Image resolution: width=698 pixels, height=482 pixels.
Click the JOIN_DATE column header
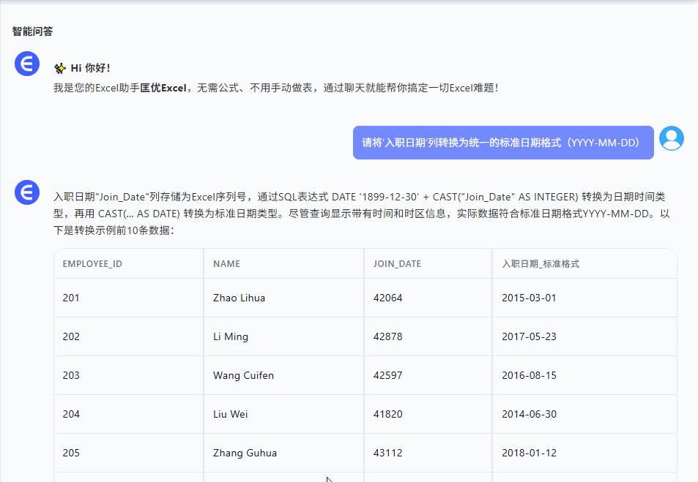tap(397, 264)
